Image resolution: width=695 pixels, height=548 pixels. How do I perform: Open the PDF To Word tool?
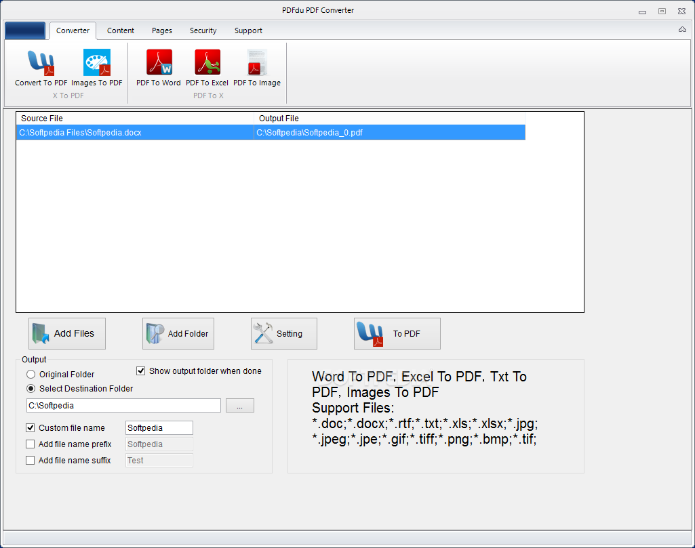pos(158,68)
